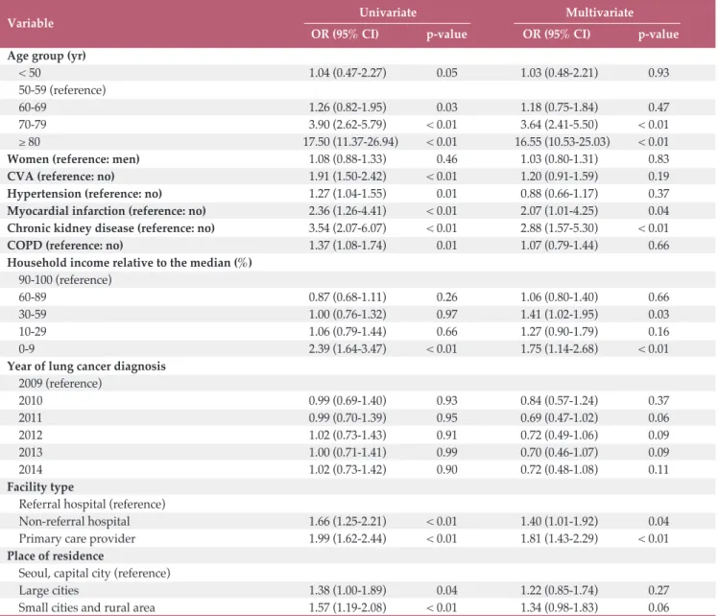The width and height of the screenshot is (719, 616).
Task: Select the '≥ 80' age row label
Action: [x=30, y=142]
